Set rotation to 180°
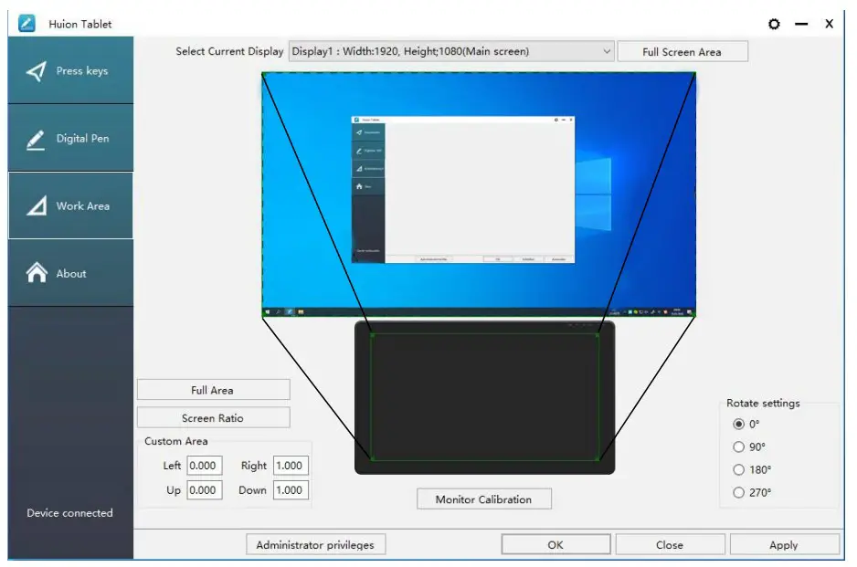The width and height of the screenshot is (857, 567). point(738,469)
